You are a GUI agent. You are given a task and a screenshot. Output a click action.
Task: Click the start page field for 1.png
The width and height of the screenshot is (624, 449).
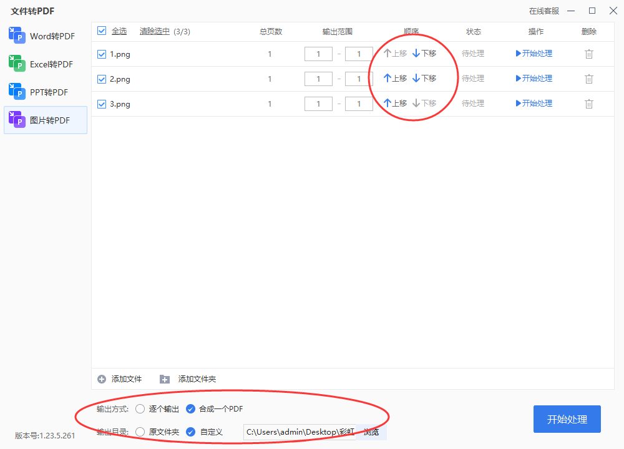click(x=318, y=54)
